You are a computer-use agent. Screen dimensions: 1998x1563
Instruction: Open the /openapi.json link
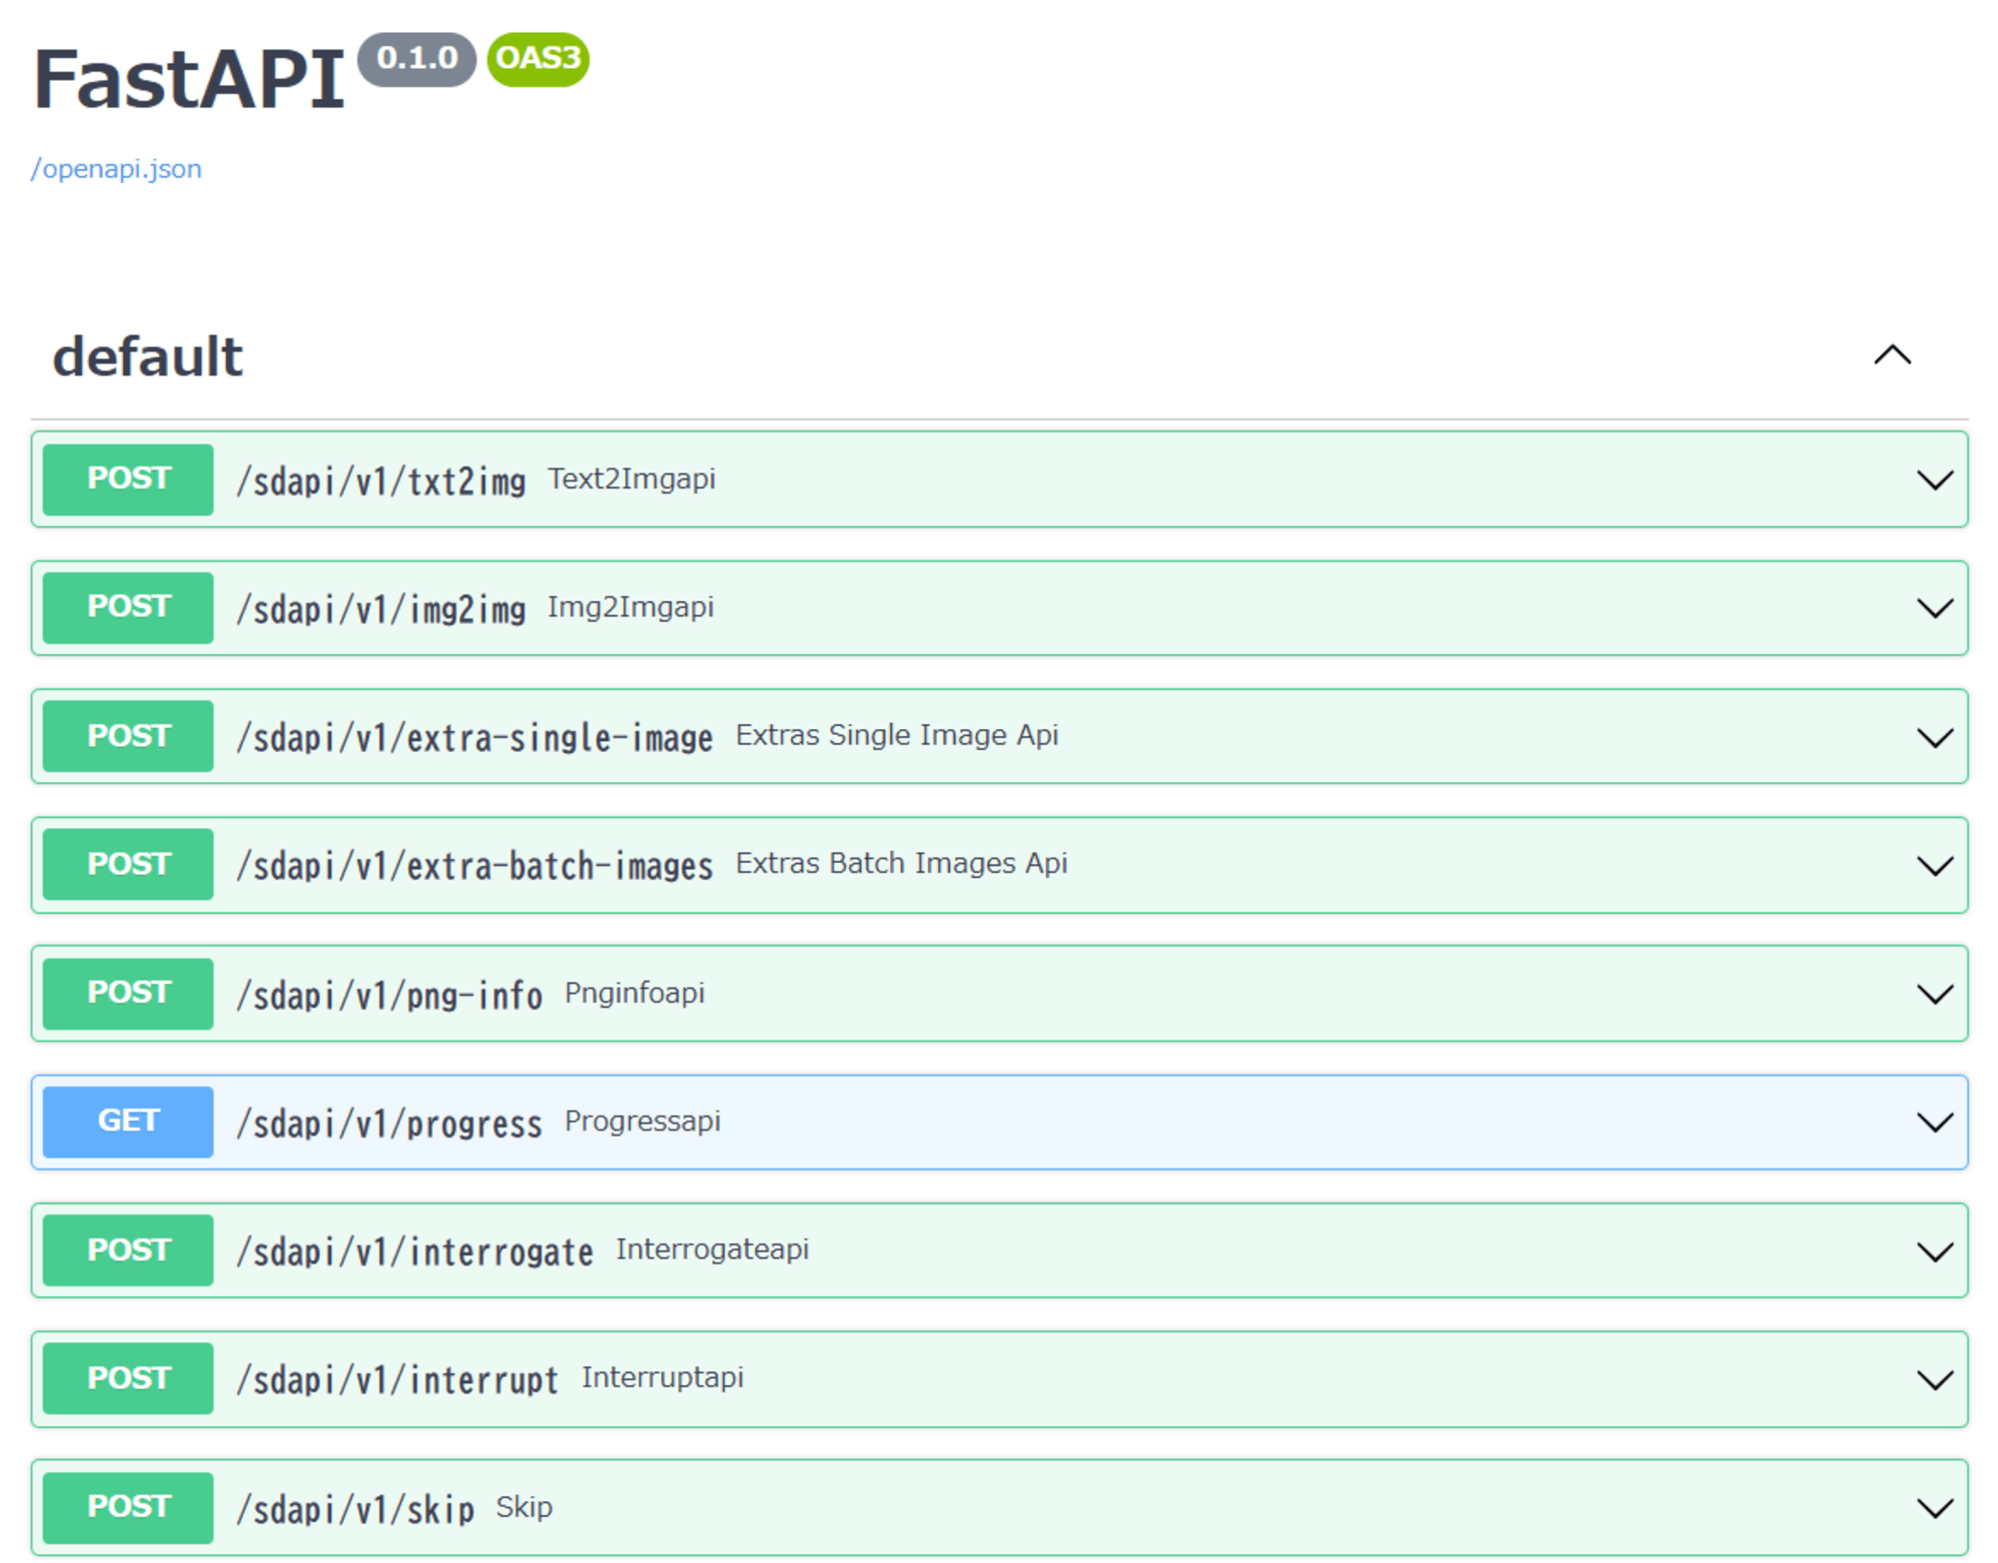pyautogui.click(x=116, y=169)
